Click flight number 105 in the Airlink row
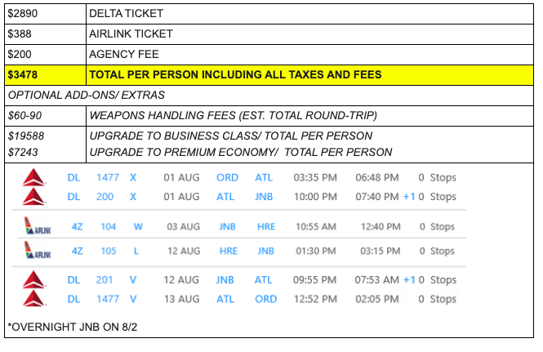The image size is (543, 352). (x=109, y=251)
